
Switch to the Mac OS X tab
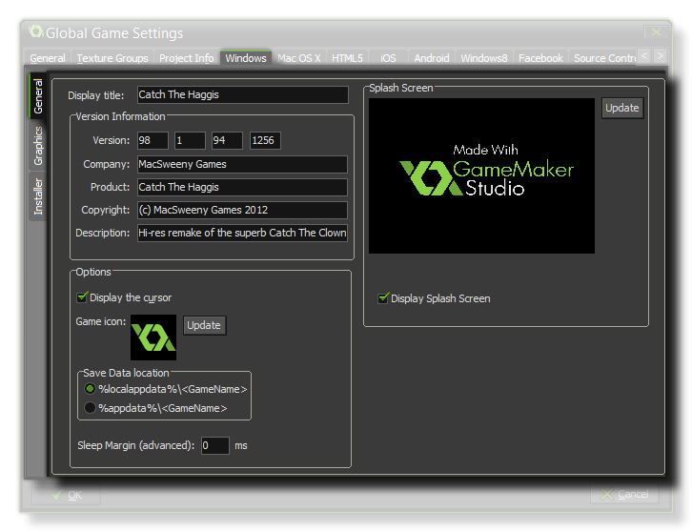[x=299, y=58]
